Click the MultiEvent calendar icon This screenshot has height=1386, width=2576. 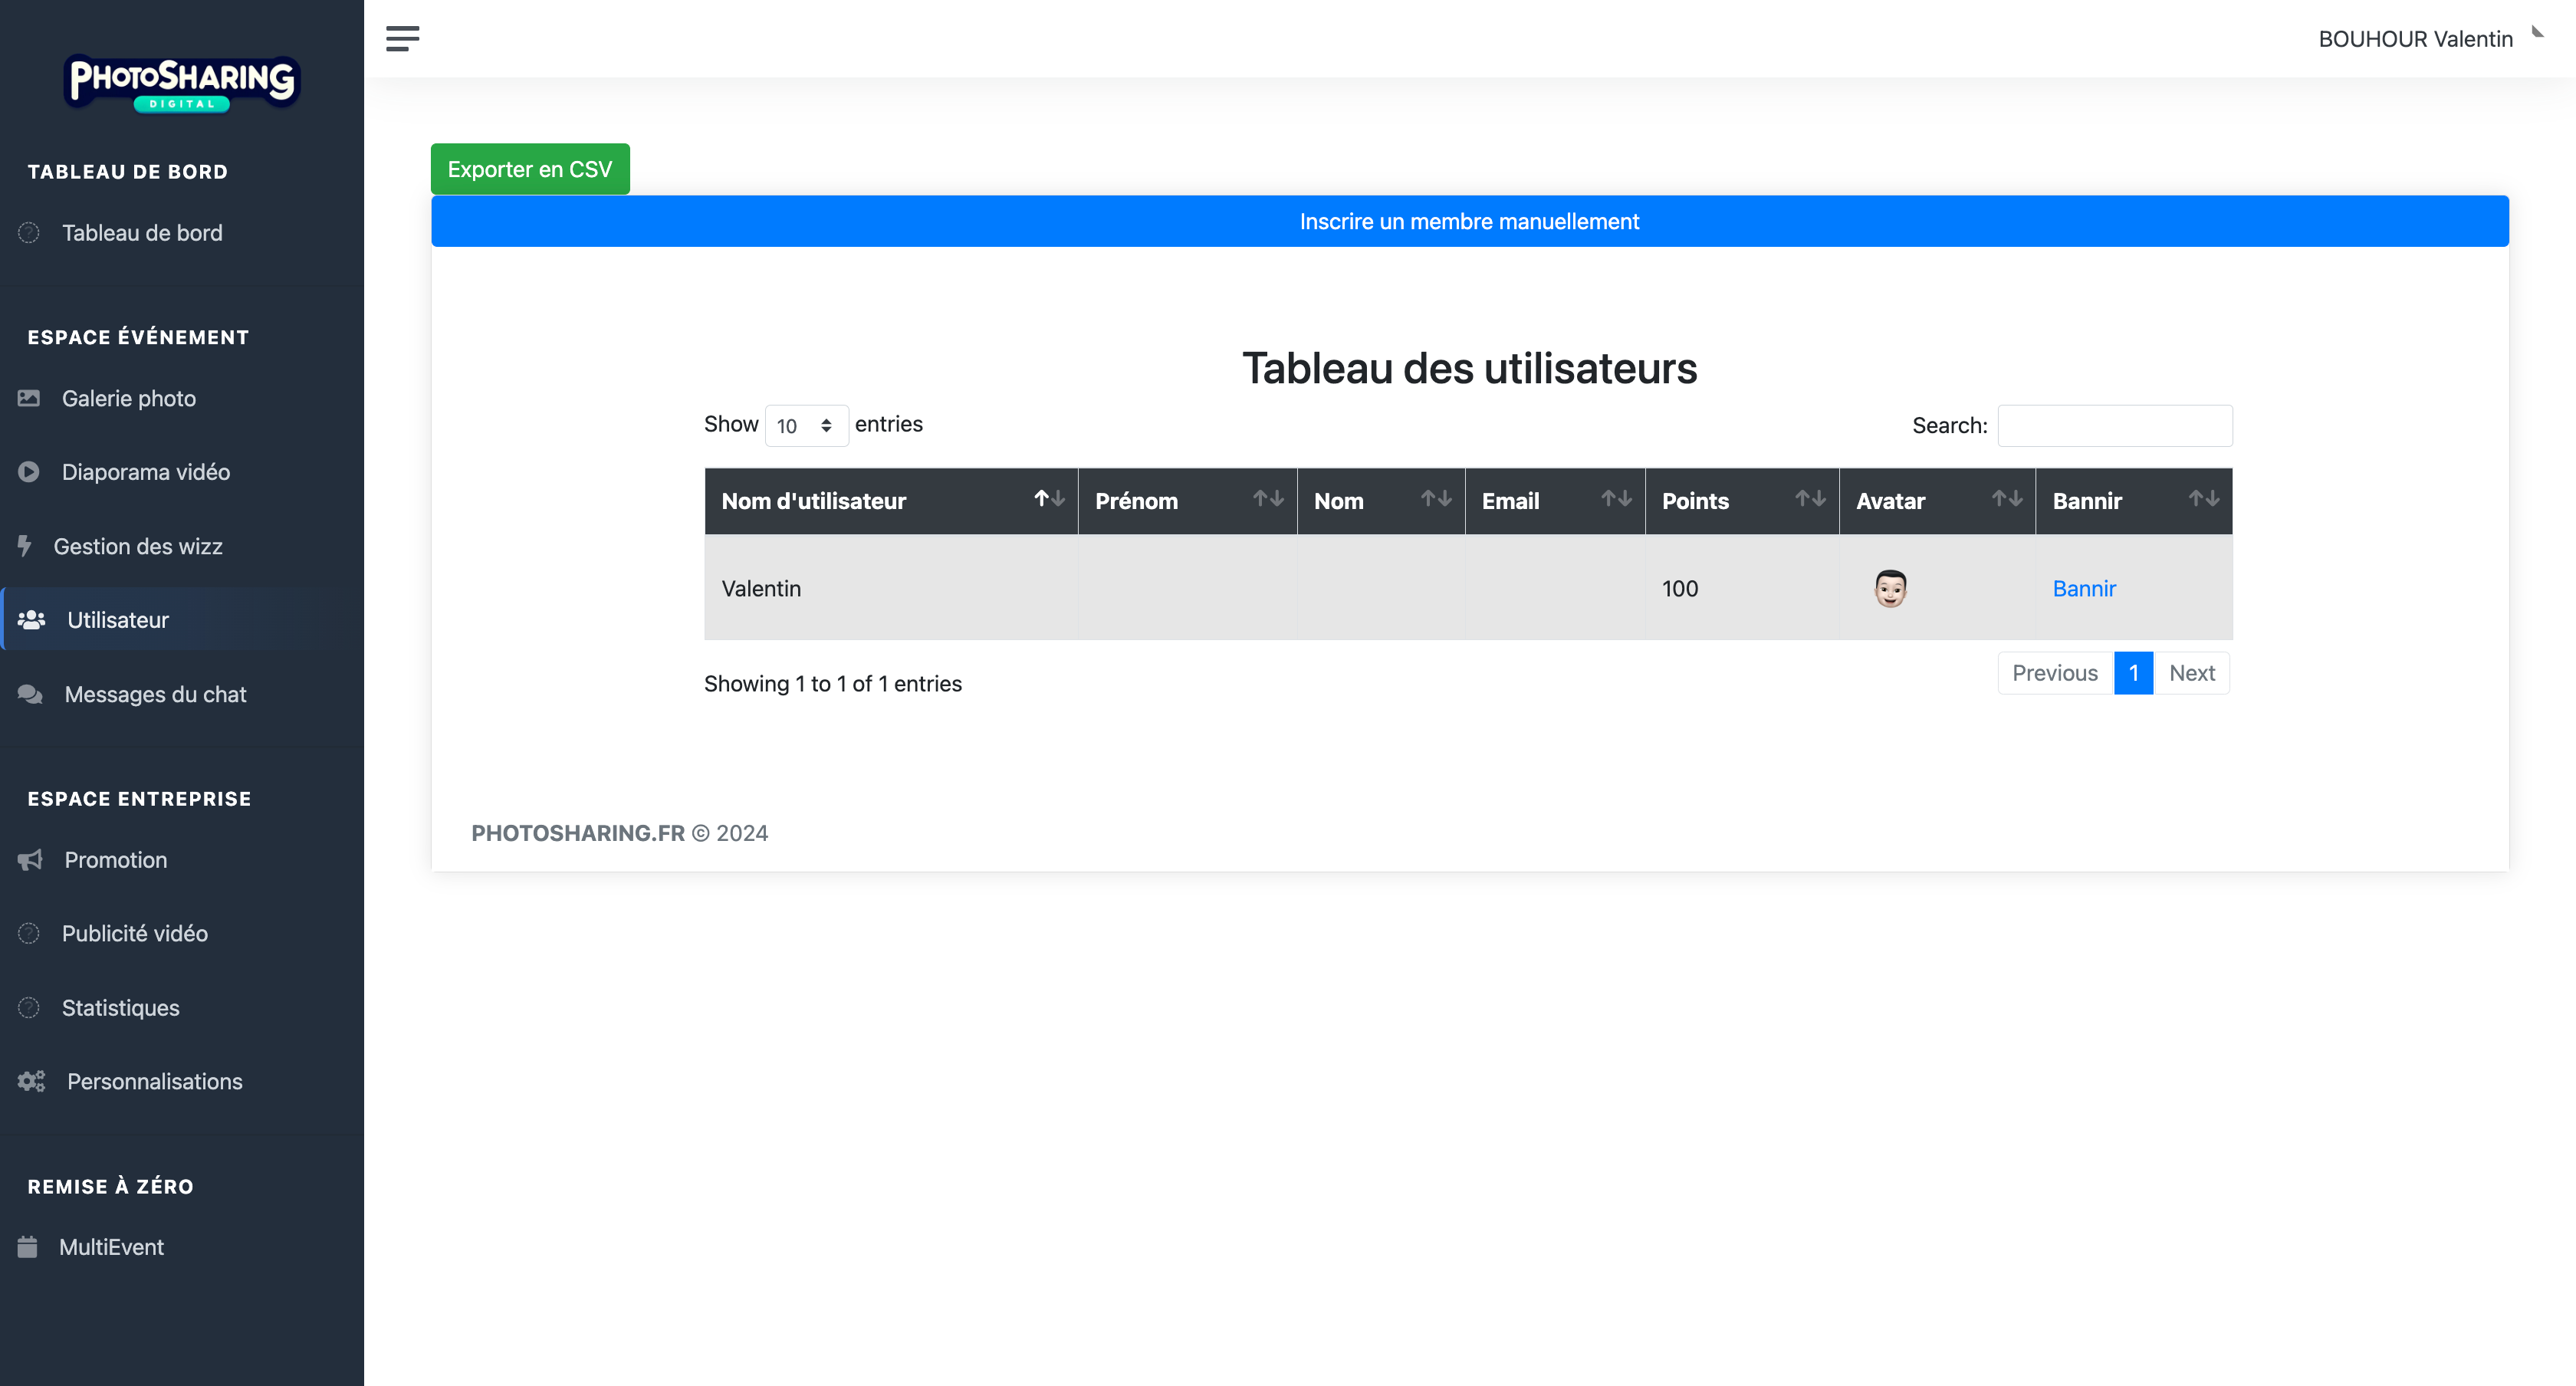pyautogui.click(x=27, y=1247)
